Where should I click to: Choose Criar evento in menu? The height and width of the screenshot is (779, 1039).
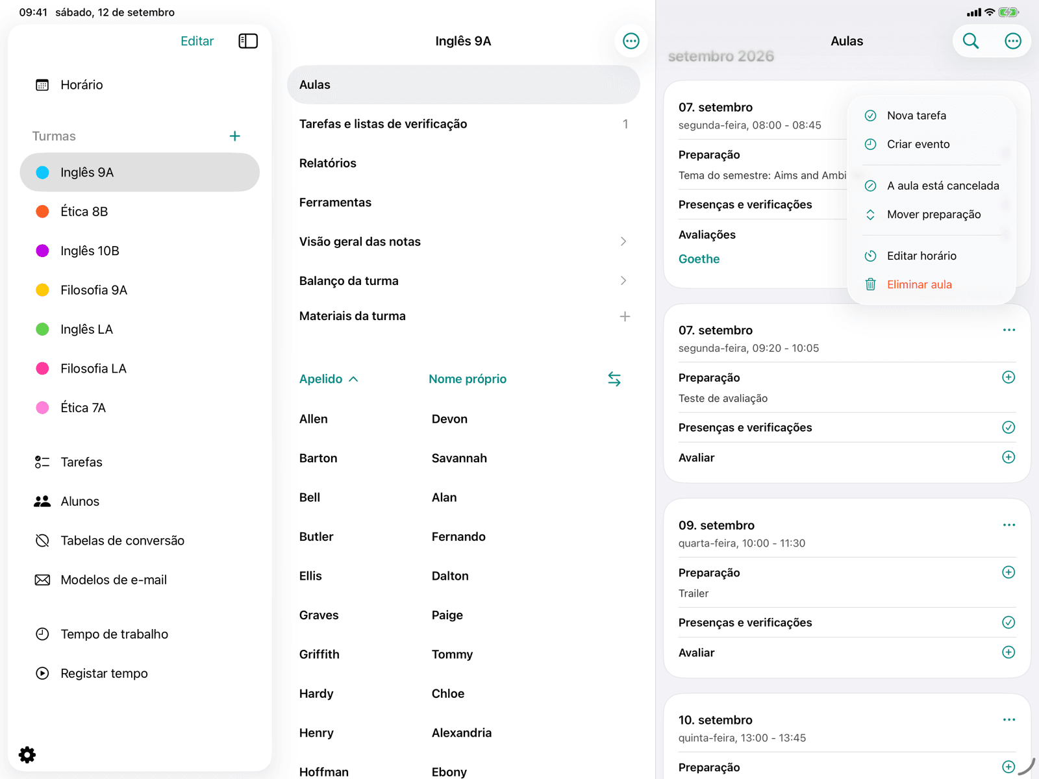click(932, 144)
